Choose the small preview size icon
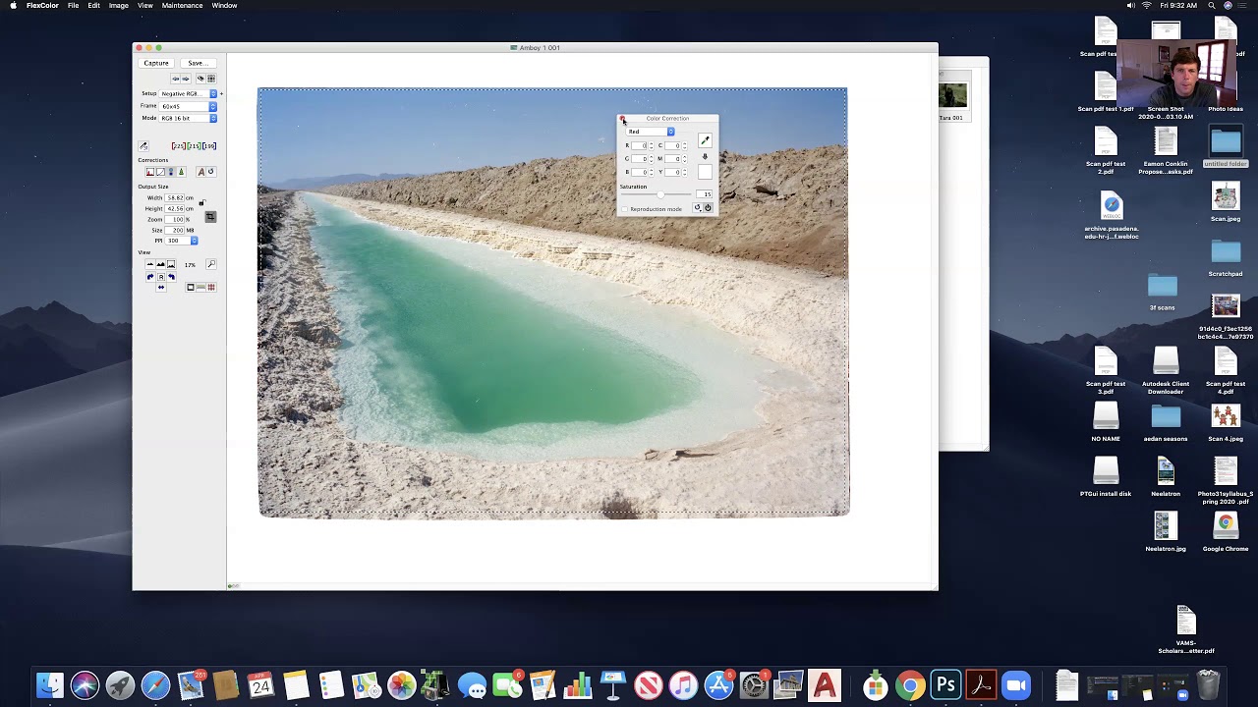Screen dimensions: 1258x707 pyautogui.click(x=150, y=264)
